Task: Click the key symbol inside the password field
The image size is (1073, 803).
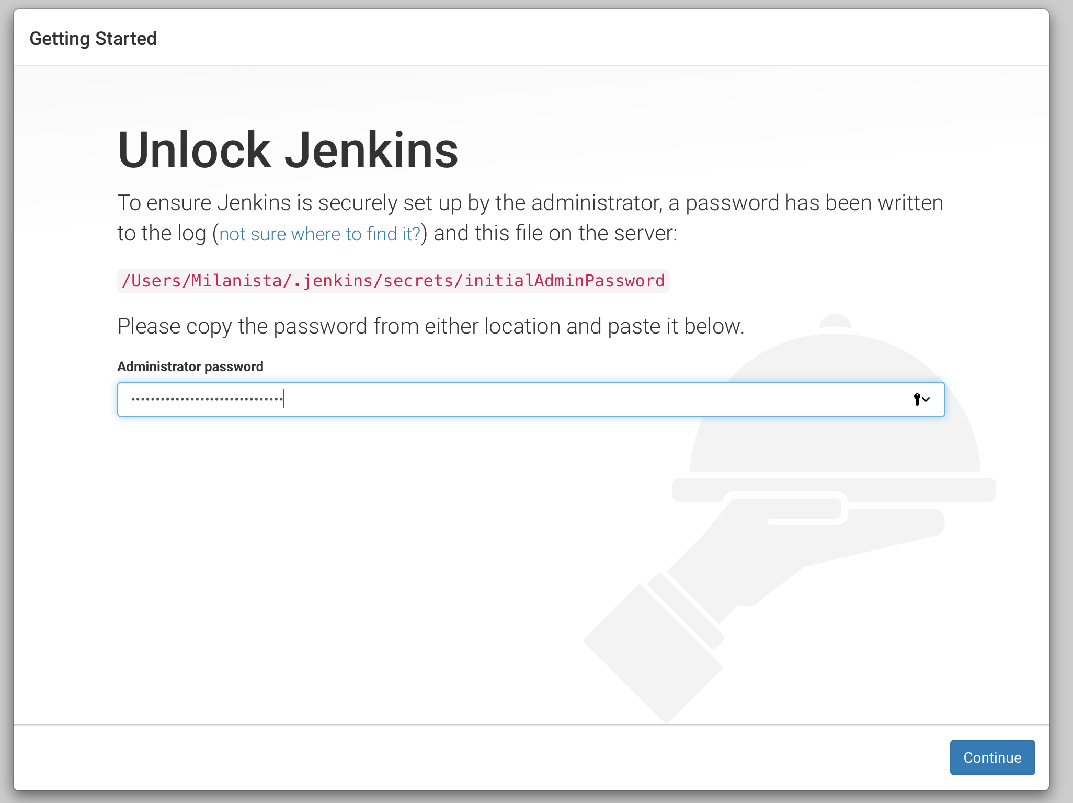Action: click(916, 399)
